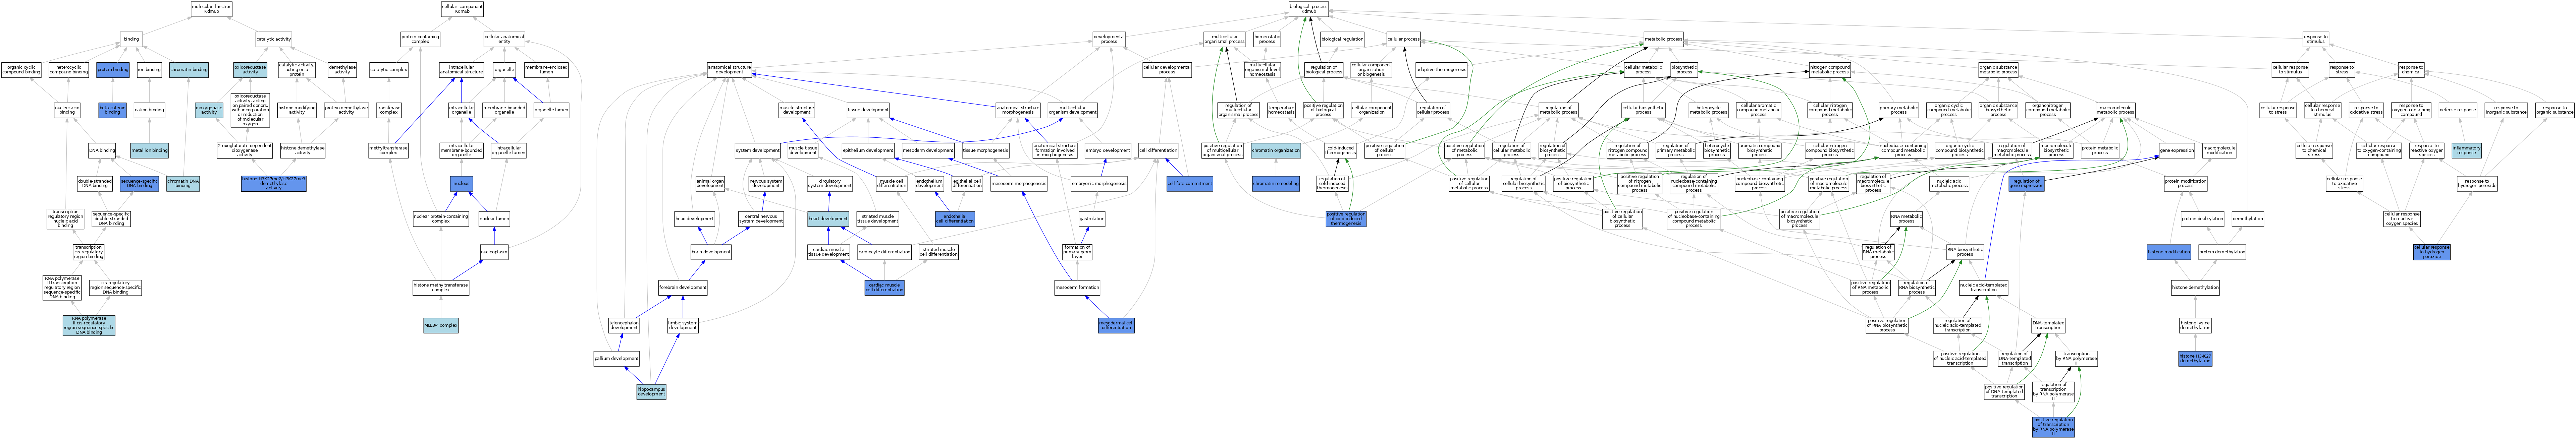2576x439 pixels.
Task: Click the 'mesodermal cell differentiation' blue node
Action: pos(1116,325)
